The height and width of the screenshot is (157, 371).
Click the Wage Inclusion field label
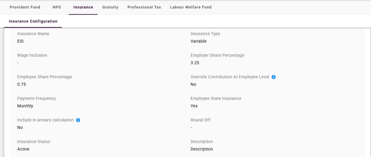[32, 55]
